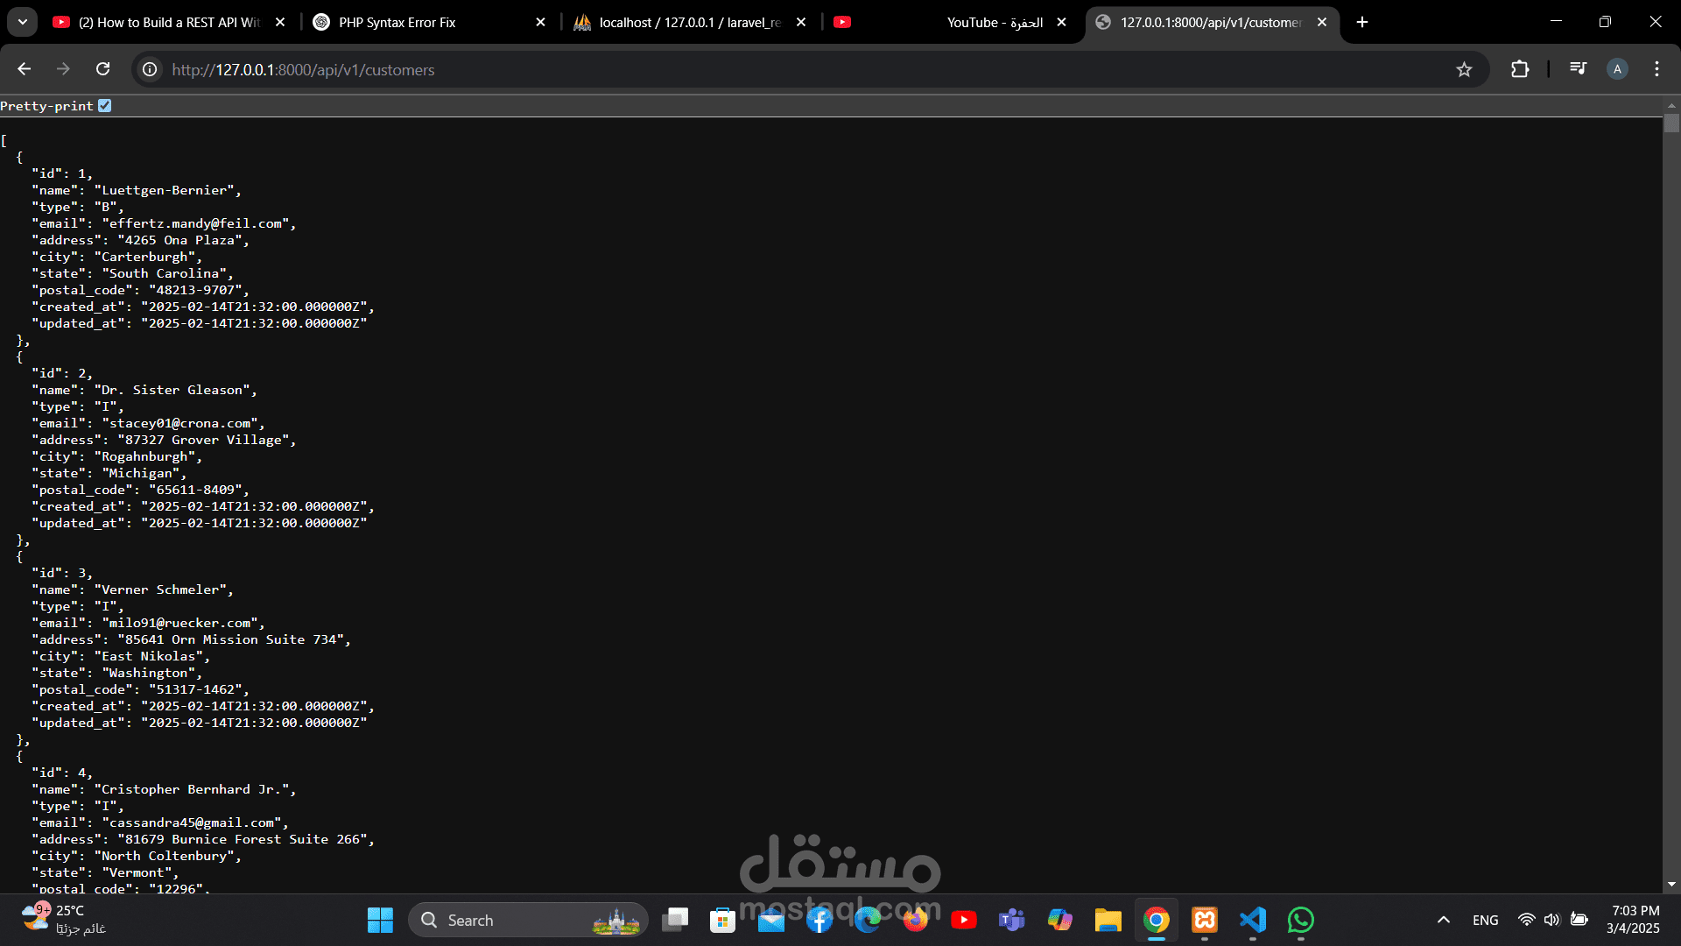Toggle the Pretty-print checkbox
The width and height of the screenshot is (1681, 946).
tap(105, 106)
